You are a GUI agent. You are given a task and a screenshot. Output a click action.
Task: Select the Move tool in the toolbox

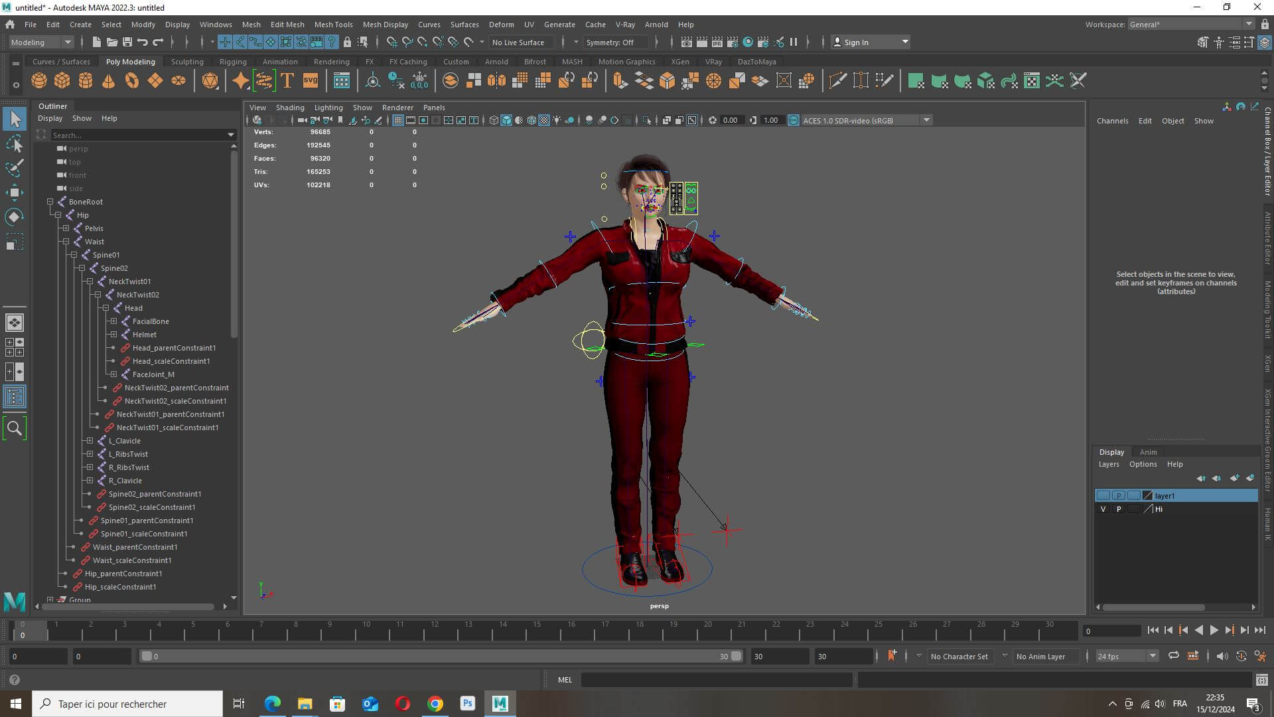[x=14, y=193]
